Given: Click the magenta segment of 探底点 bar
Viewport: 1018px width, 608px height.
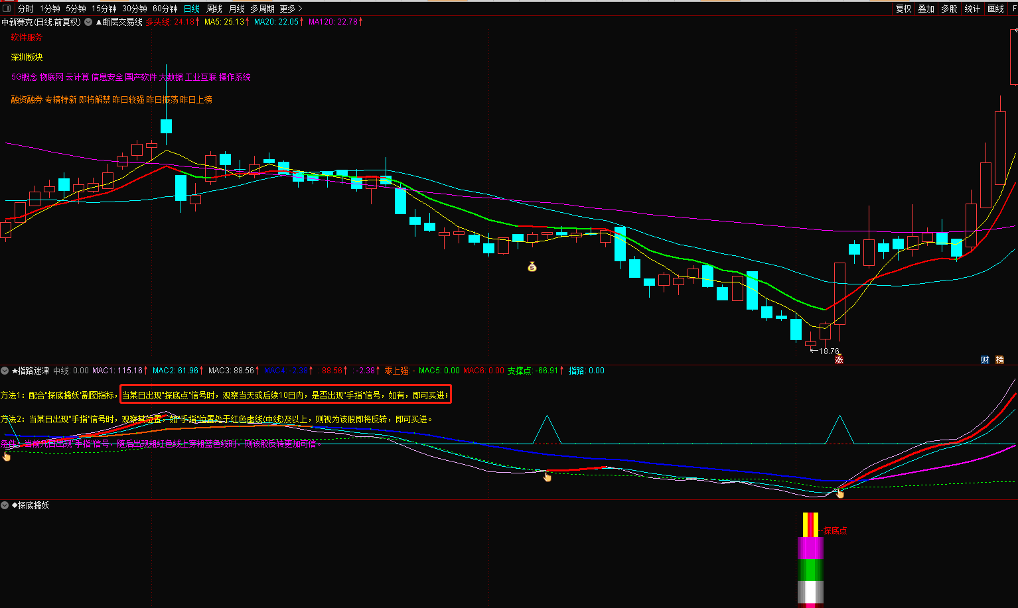Looking at the screenshot, I should [x=810, y=548].
